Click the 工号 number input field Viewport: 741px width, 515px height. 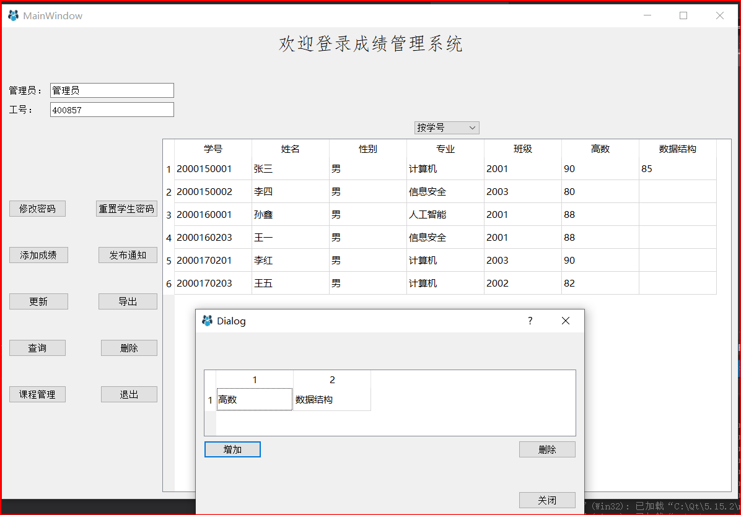tap(112, 109)
